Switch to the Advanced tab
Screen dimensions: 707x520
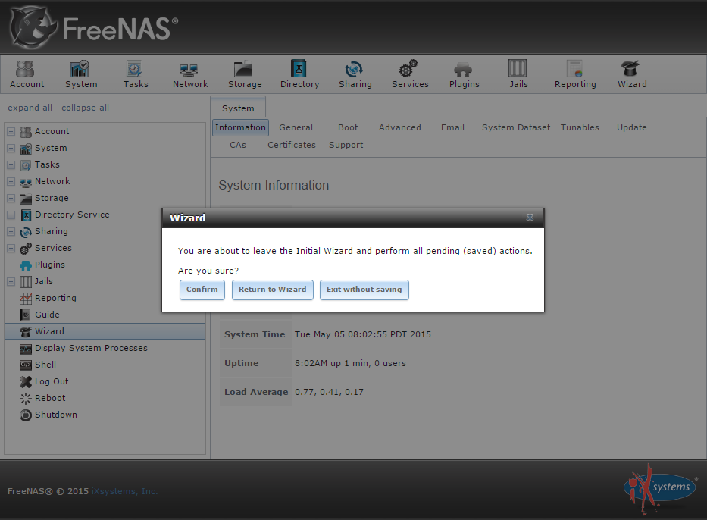(399, 127)
